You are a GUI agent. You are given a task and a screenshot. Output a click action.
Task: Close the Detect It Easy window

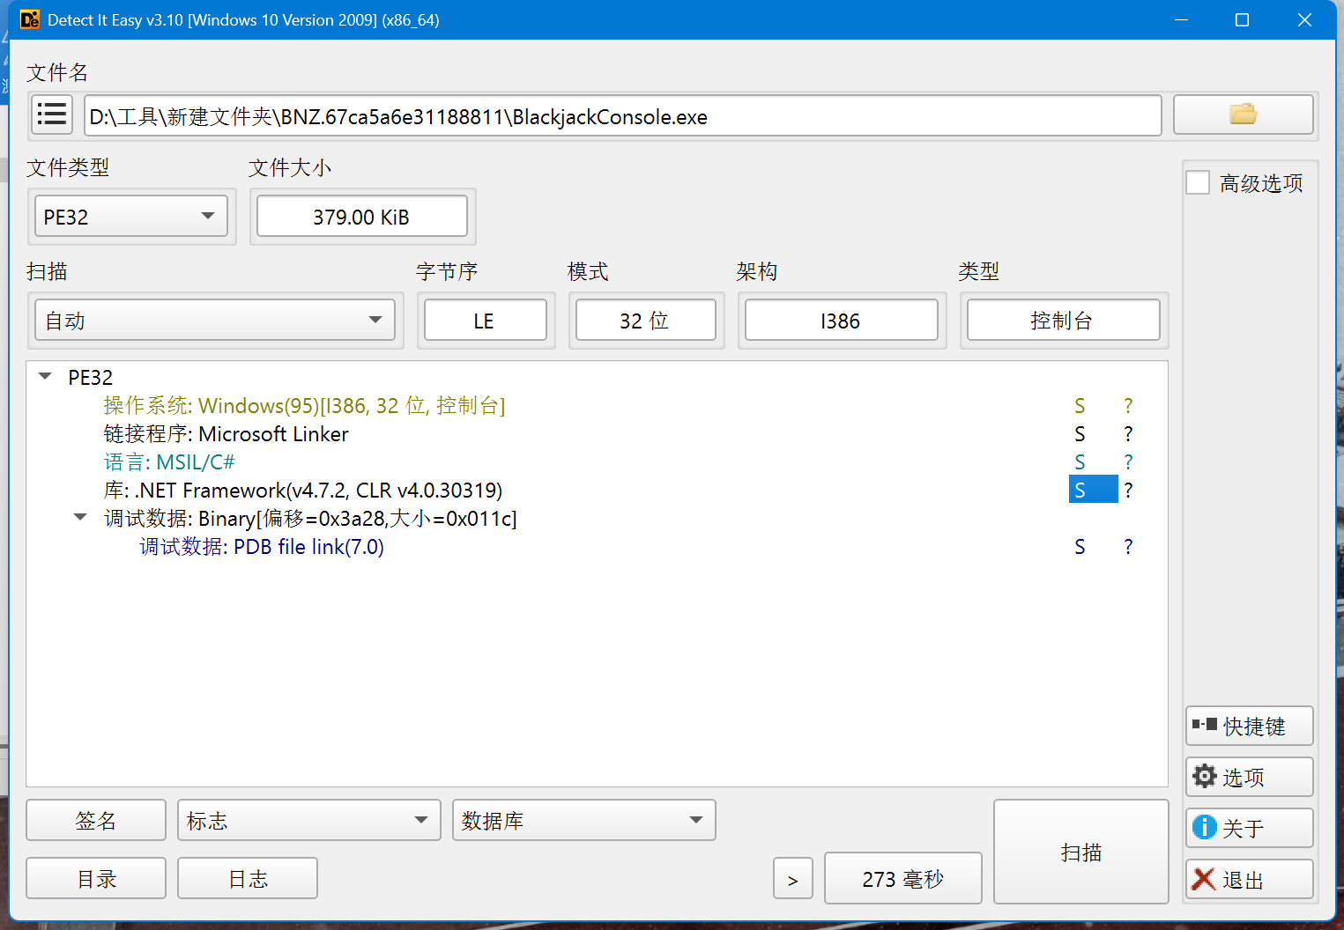[x=1304, y=19]
